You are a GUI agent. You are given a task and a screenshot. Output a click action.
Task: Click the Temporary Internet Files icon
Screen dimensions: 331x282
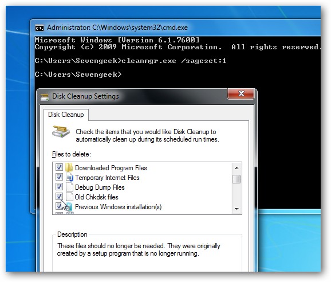(x=69, y=177)
